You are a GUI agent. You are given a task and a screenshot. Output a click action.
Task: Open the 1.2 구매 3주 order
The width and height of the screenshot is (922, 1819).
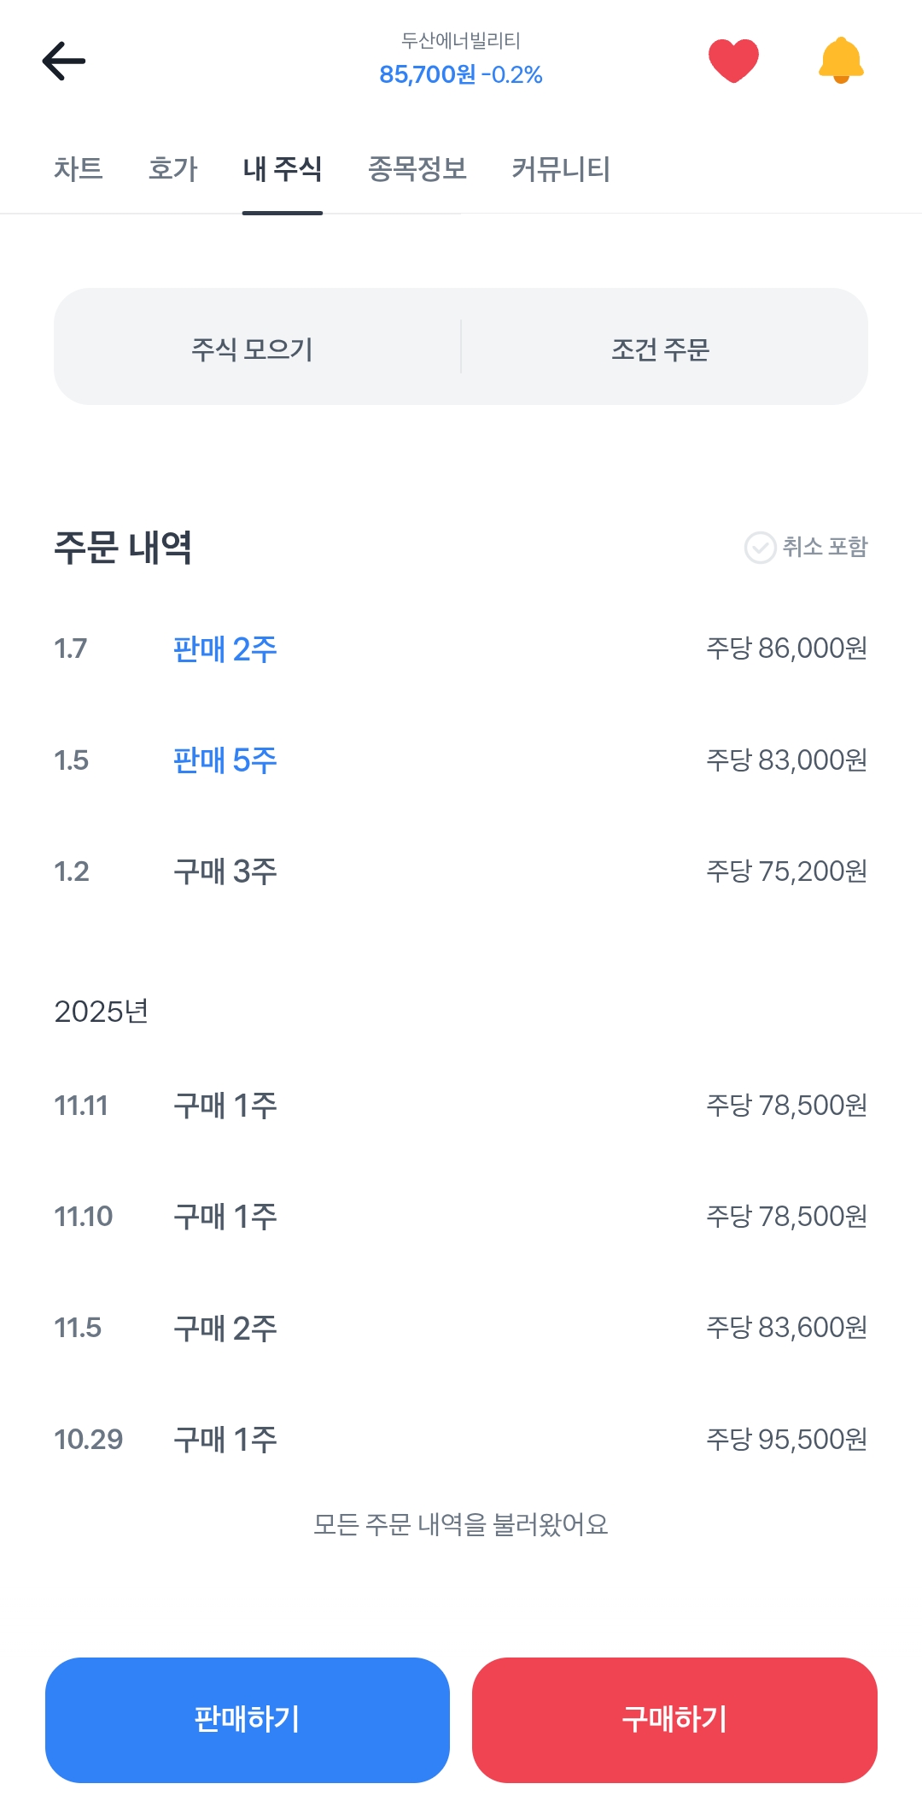pyautogui.click(x=461, y=871)
